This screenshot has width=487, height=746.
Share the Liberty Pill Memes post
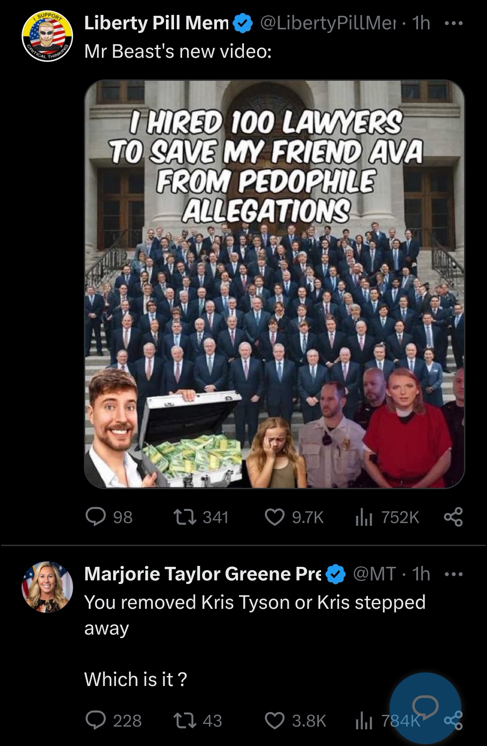coord(453,517)
